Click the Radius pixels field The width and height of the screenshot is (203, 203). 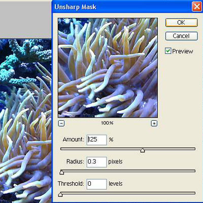tap(96, 162)
